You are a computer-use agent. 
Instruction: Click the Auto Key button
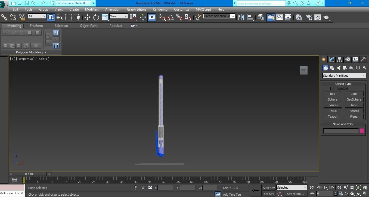(x=269, y=188)
